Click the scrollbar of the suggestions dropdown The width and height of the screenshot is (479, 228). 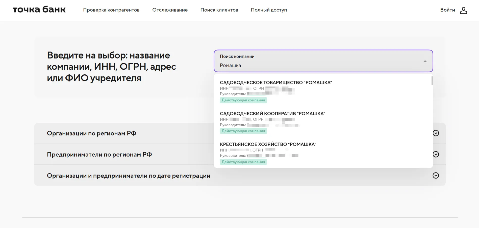[x=432, y=81]
